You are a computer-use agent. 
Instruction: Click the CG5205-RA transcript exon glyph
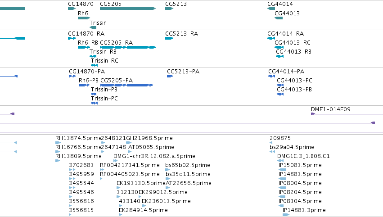(128, 47)
